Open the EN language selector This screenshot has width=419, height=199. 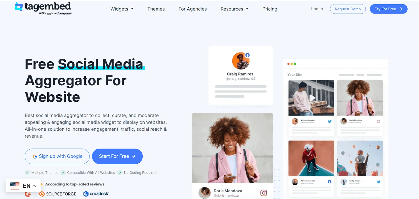click(x=23, y=186)
